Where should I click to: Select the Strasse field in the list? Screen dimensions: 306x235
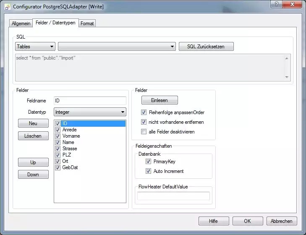click(x=70, y=149)
